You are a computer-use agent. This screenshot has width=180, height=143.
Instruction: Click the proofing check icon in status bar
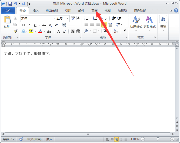tap(21, 139)
